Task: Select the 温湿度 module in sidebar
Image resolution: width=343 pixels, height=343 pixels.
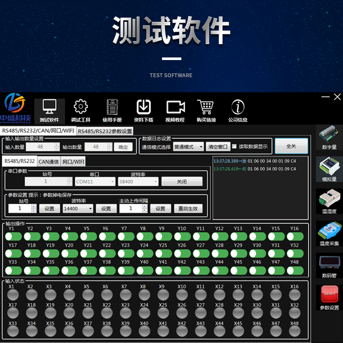Action: [329, 201]
